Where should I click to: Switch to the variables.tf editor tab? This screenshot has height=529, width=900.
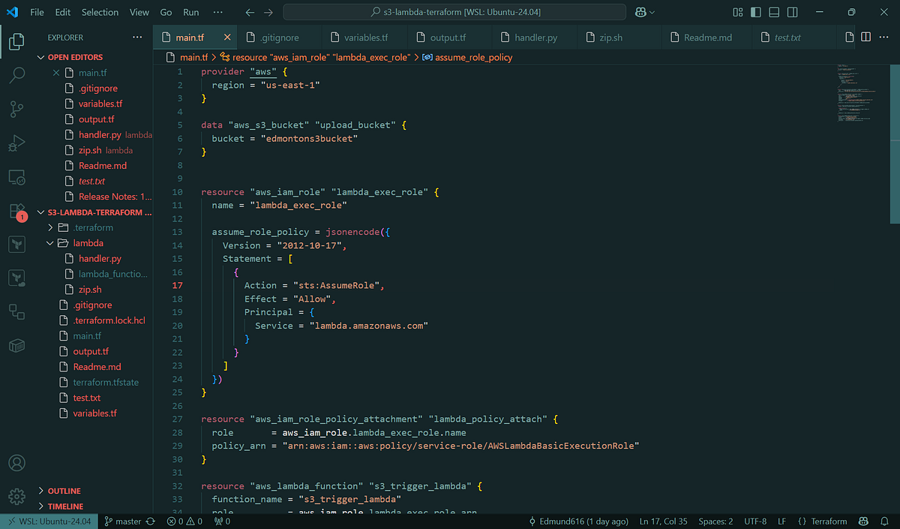pos(365,36)
